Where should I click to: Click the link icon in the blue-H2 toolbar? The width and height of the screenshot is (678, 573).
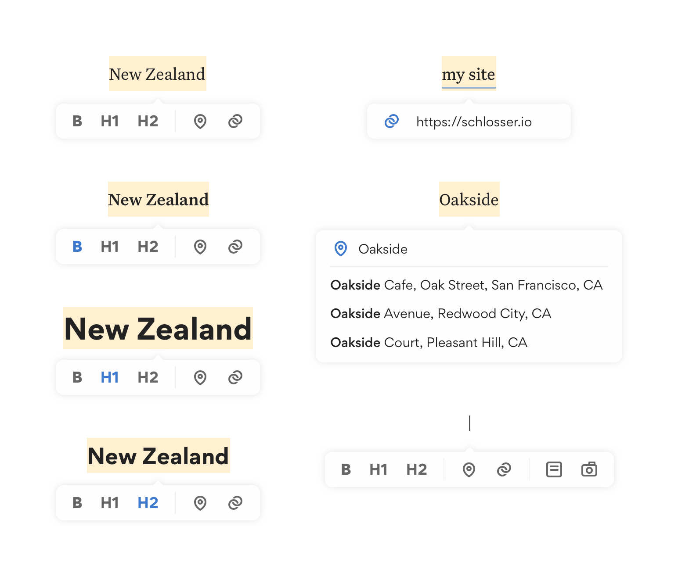(x=235, y=503)
